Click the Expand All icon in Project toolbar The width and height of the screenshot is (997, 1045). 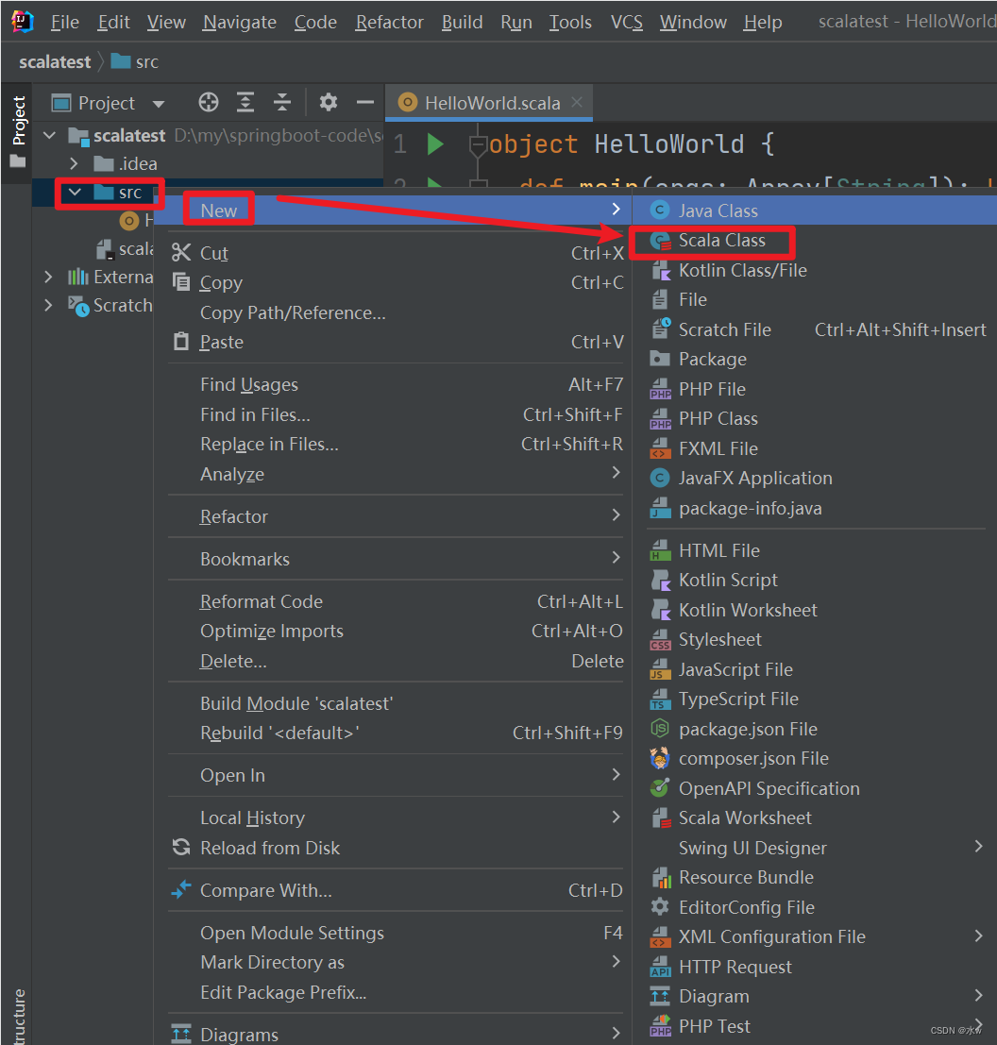245,103
